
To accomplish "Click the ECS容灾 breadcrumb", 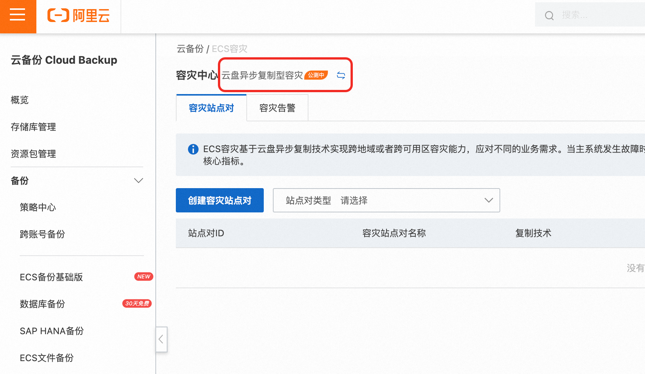I will pyautogui.click(x=230, y=49).
